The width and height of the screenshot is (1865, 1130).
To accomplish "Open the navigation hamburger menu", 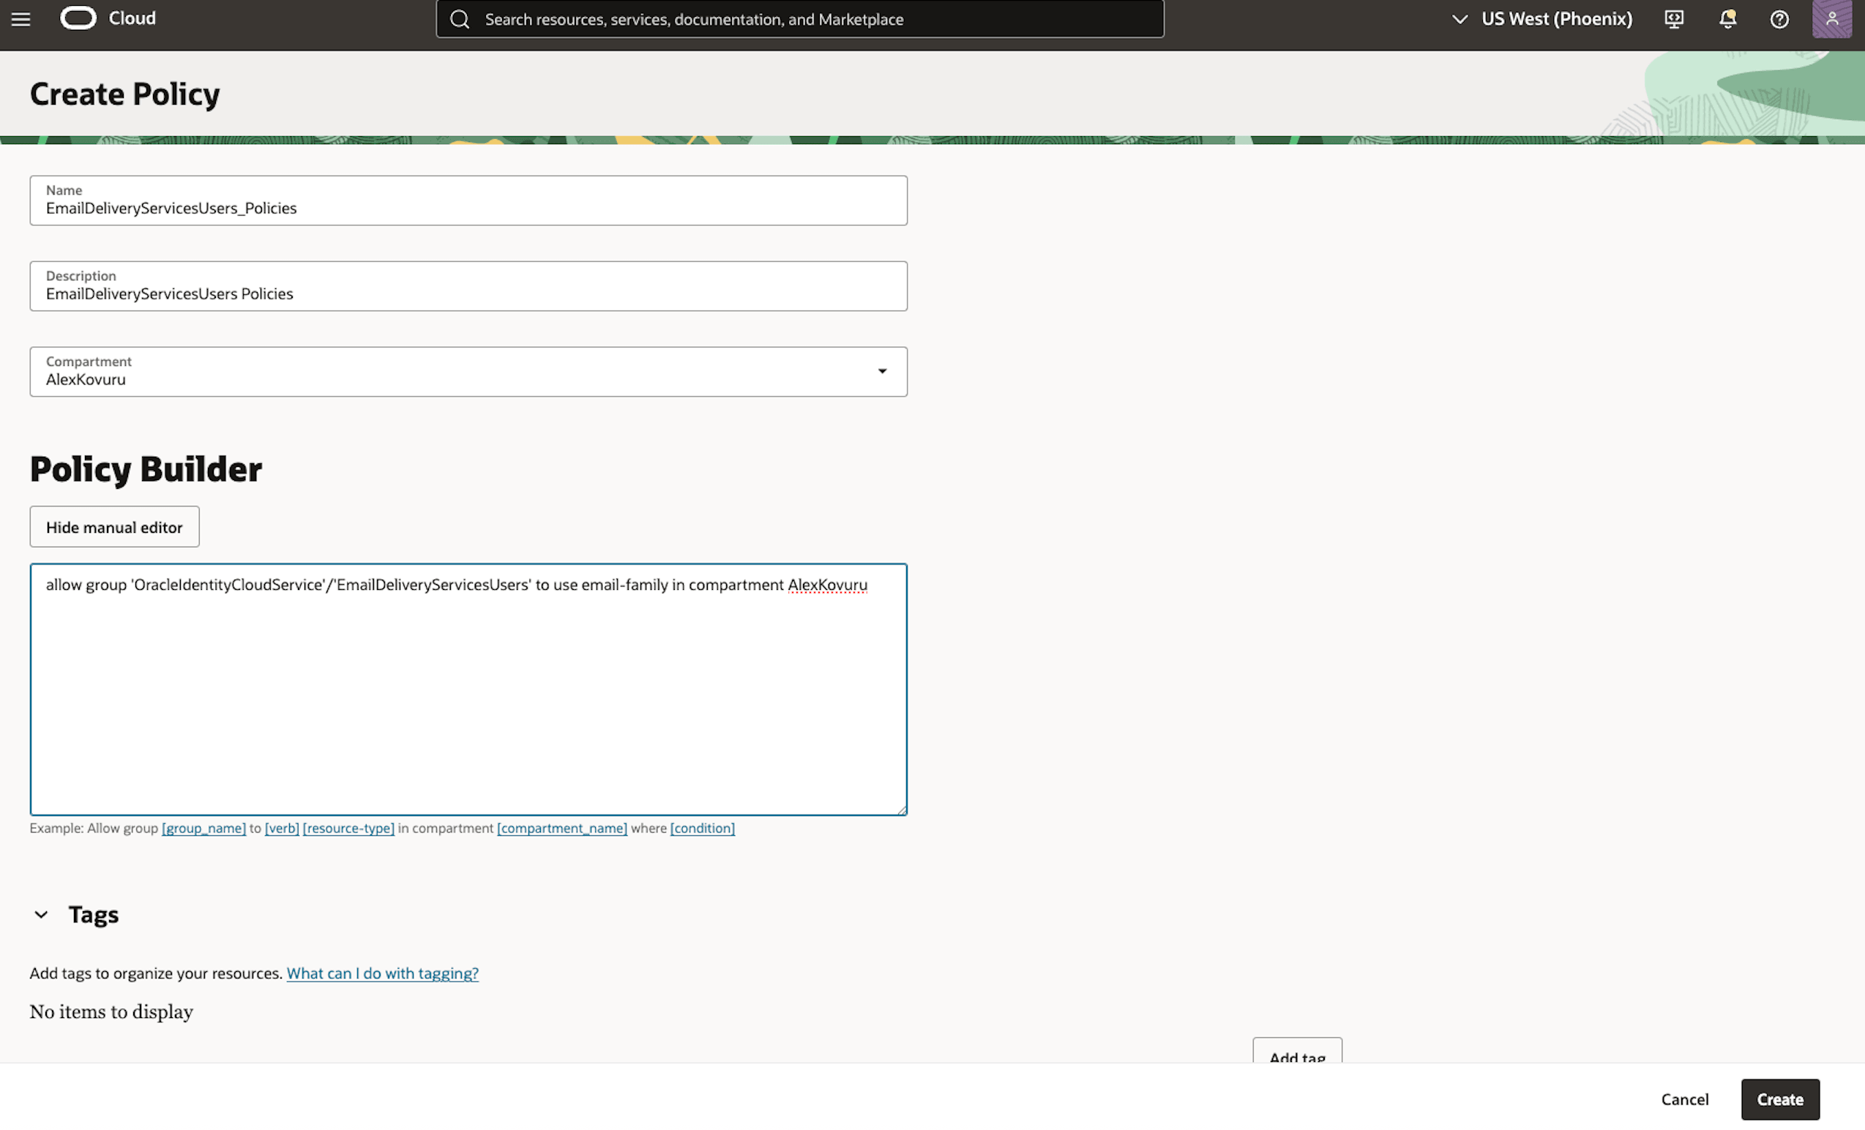I will click(20, 19).
